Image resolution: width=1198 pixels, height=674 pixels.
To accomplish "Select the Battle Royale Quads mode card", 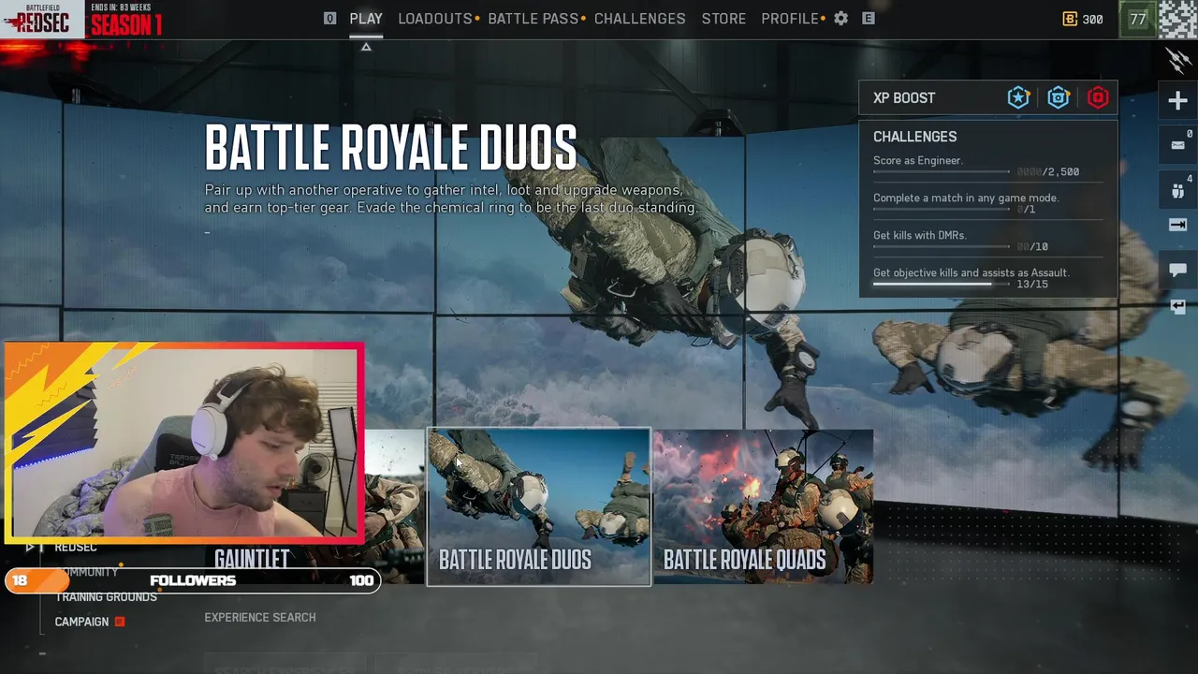I will 763,507.
